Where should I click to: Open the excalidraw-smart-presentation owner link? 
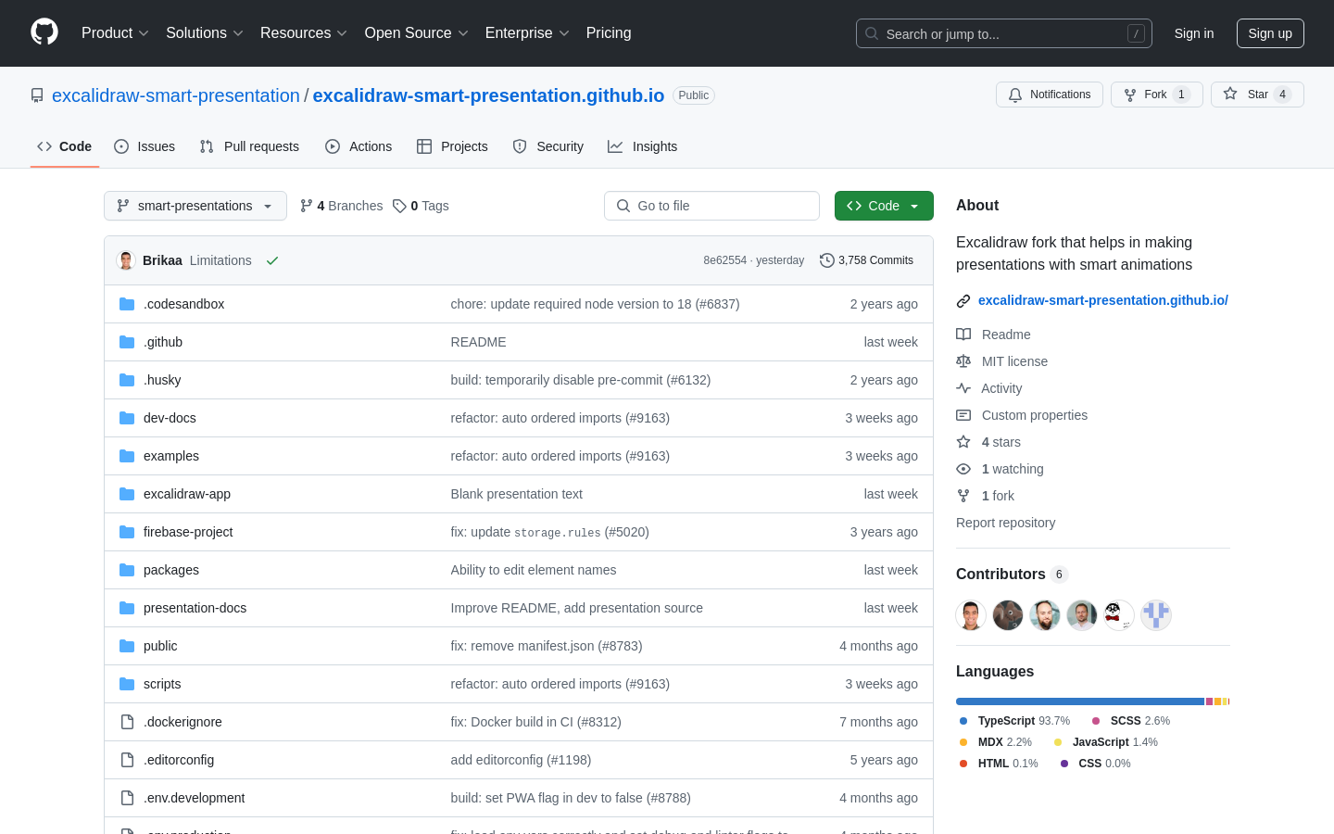point(176,95)
